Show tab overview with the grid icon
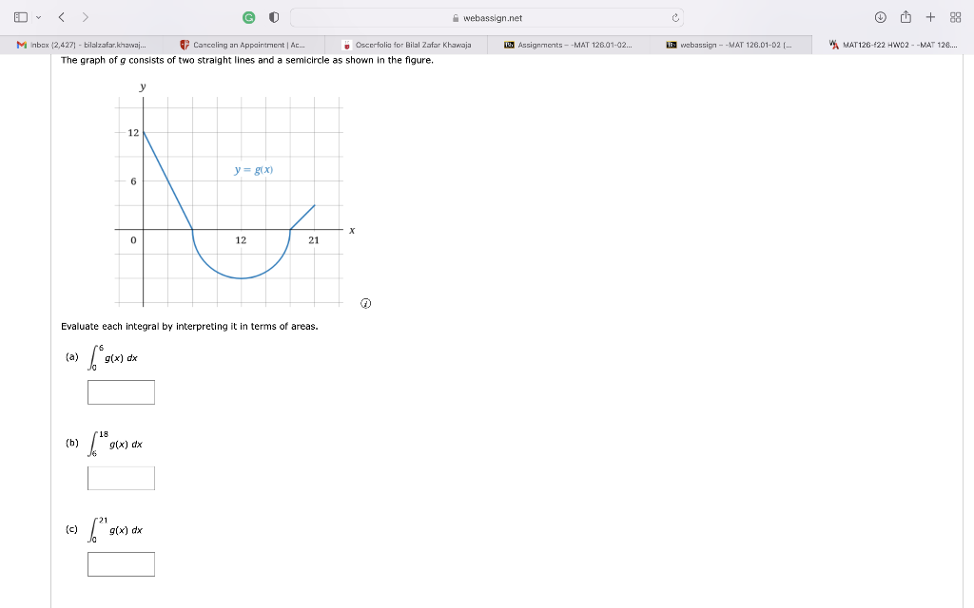Viewport: 974px width, 608px height. tap(956, 16)
